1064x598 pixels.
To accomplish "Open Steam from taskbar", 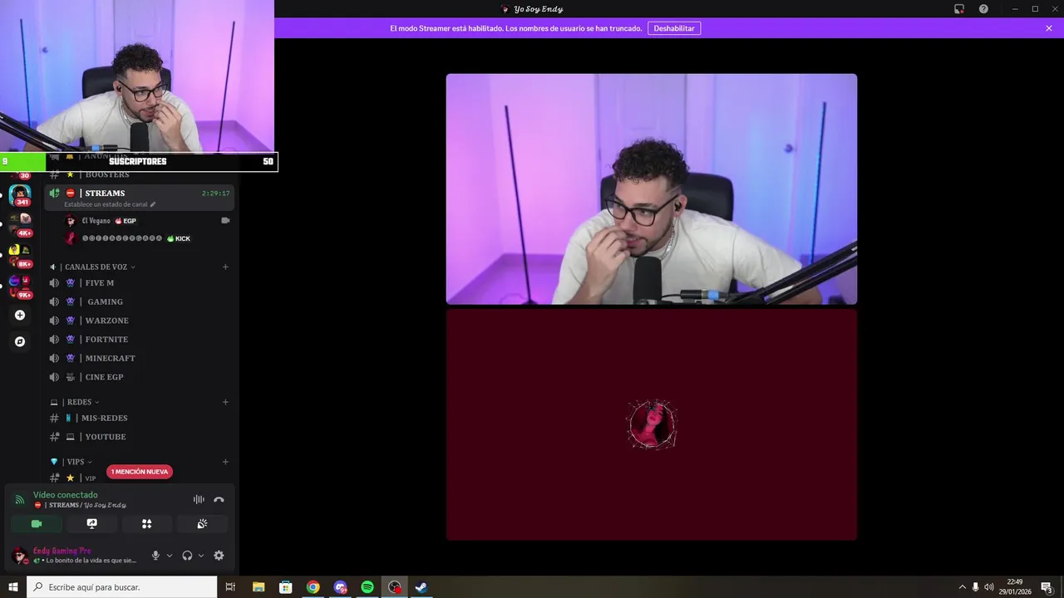I will tap(421, 587).
